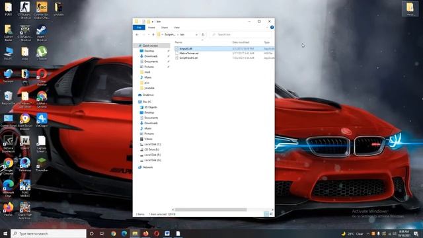The width and height of the screenshot is (423, 238).
Task: Open Videos under This PC
Action: 148,139
